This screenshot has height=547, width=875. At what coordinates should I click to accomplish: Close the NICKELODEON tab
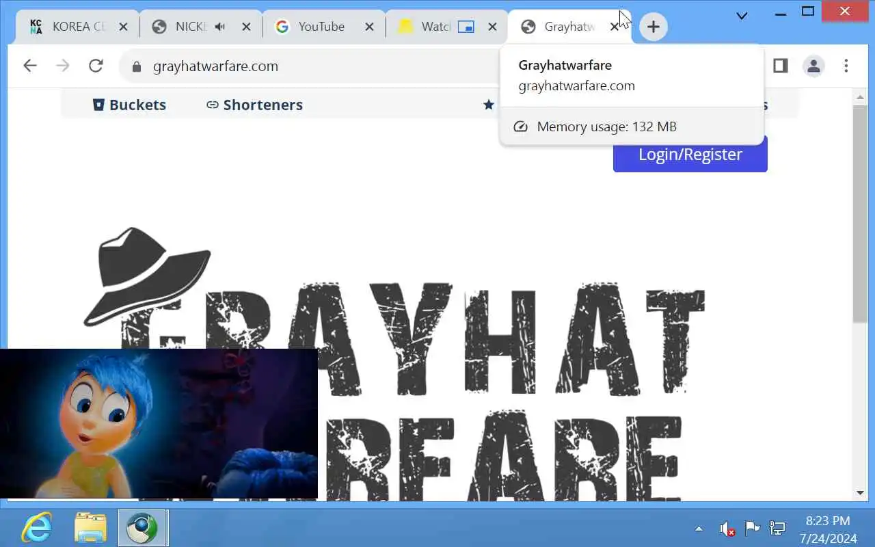coord(247,27)
